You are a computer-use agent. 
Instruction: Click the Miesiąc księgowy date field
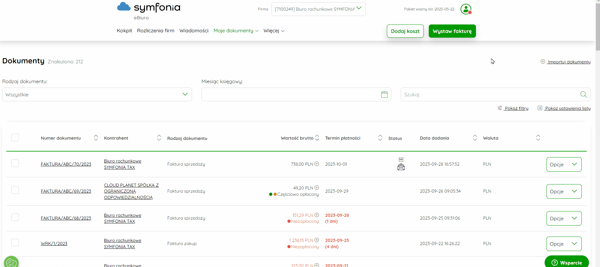tap(296, 94)
